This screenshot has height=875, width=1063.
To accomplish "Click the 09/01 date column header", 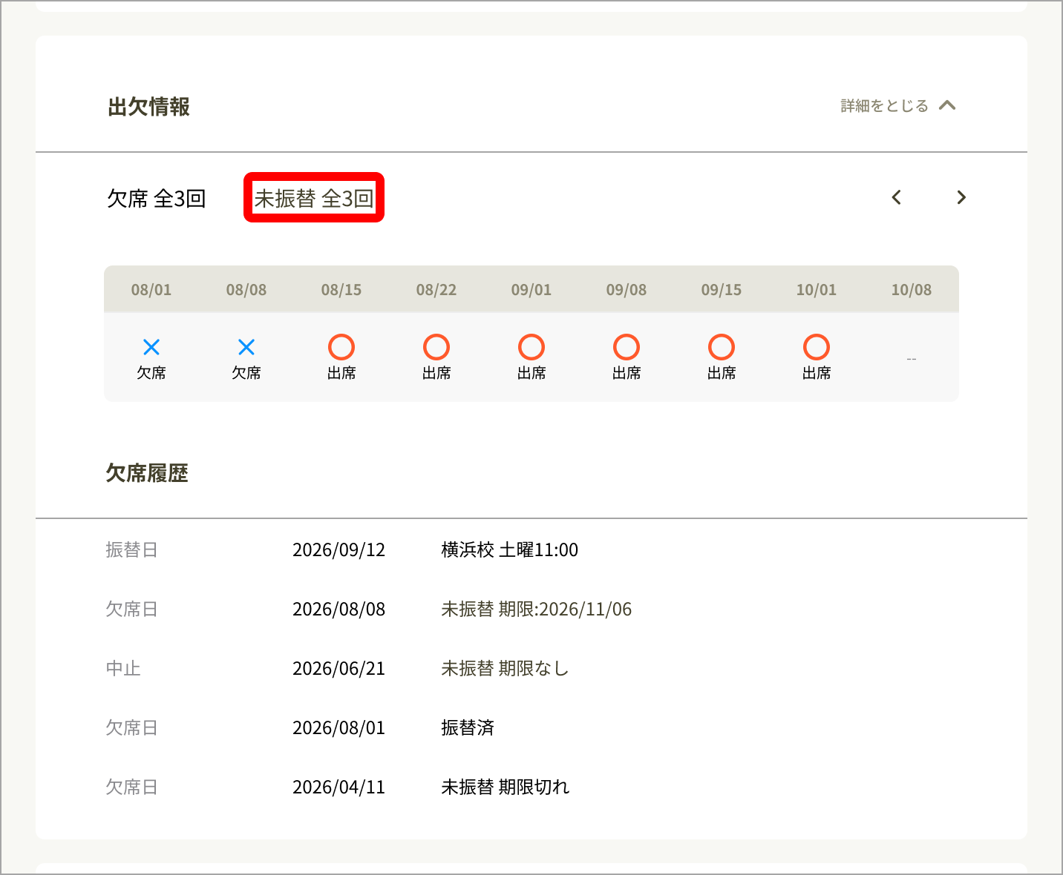I will (x=531, y=290).
